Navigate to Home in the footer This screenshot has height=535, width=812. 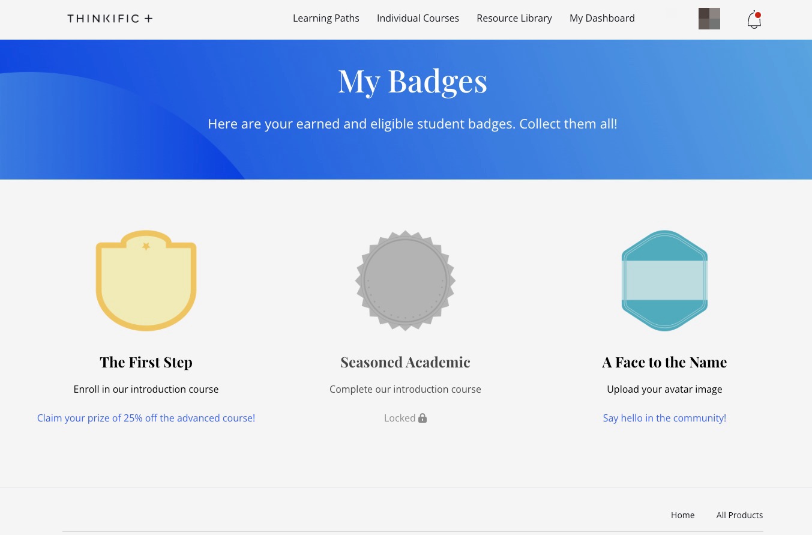[682, 515]
